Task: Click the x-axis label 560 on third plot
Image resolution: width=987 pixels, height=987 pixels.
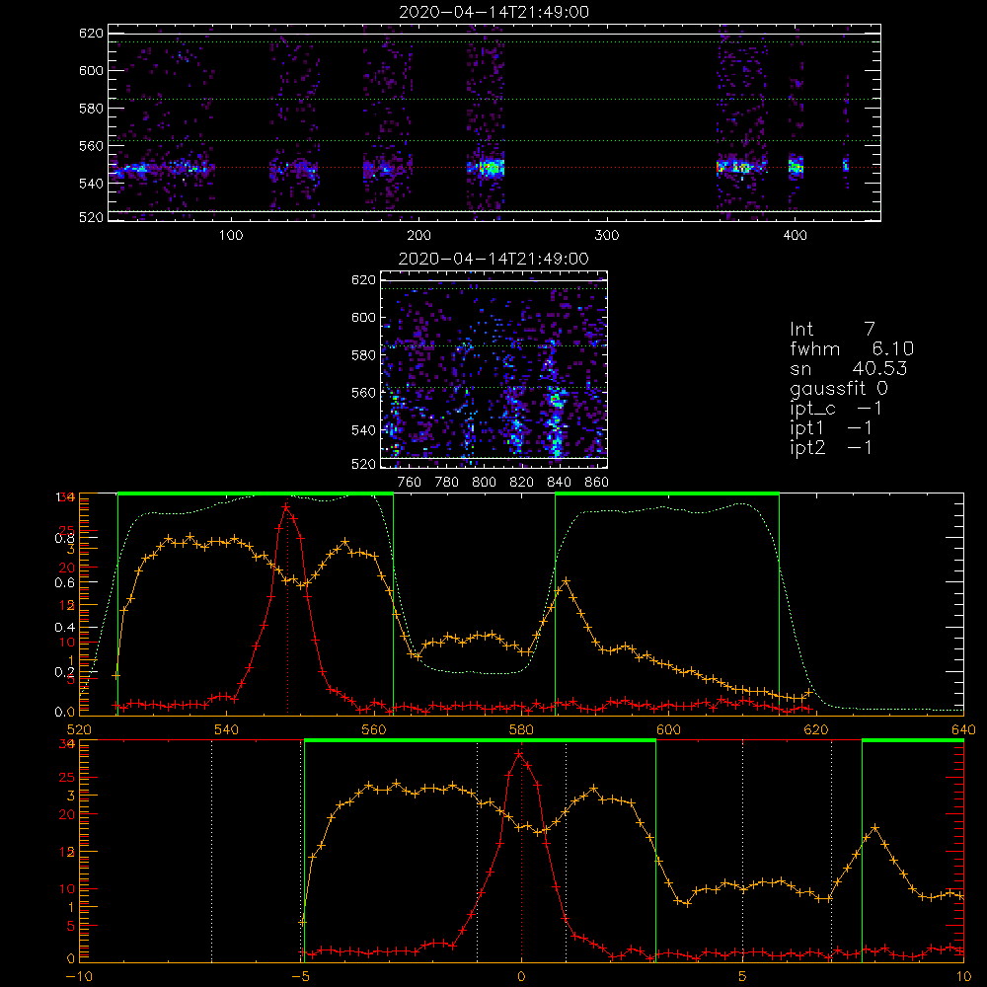Action: pos(374,730)
